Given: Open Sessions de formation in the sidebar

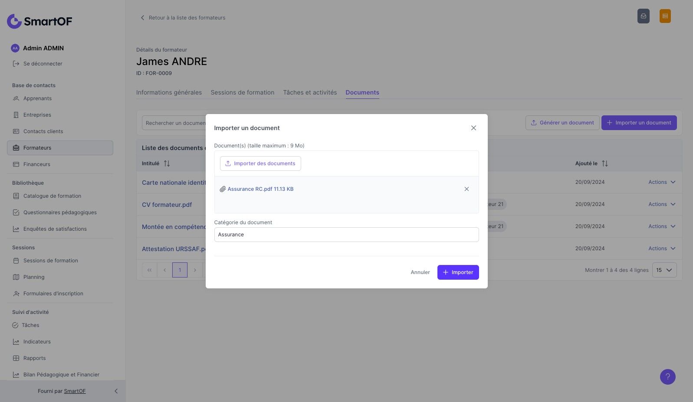Looking at the screenshot, I should (60, 261).
